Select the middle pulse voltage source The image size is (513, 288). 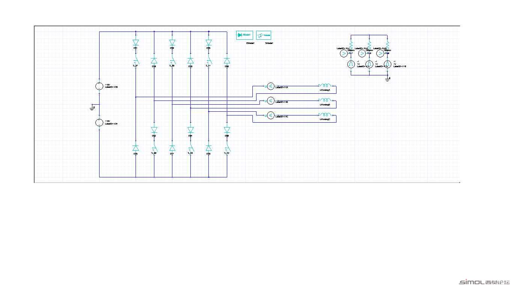coord(369,64)
